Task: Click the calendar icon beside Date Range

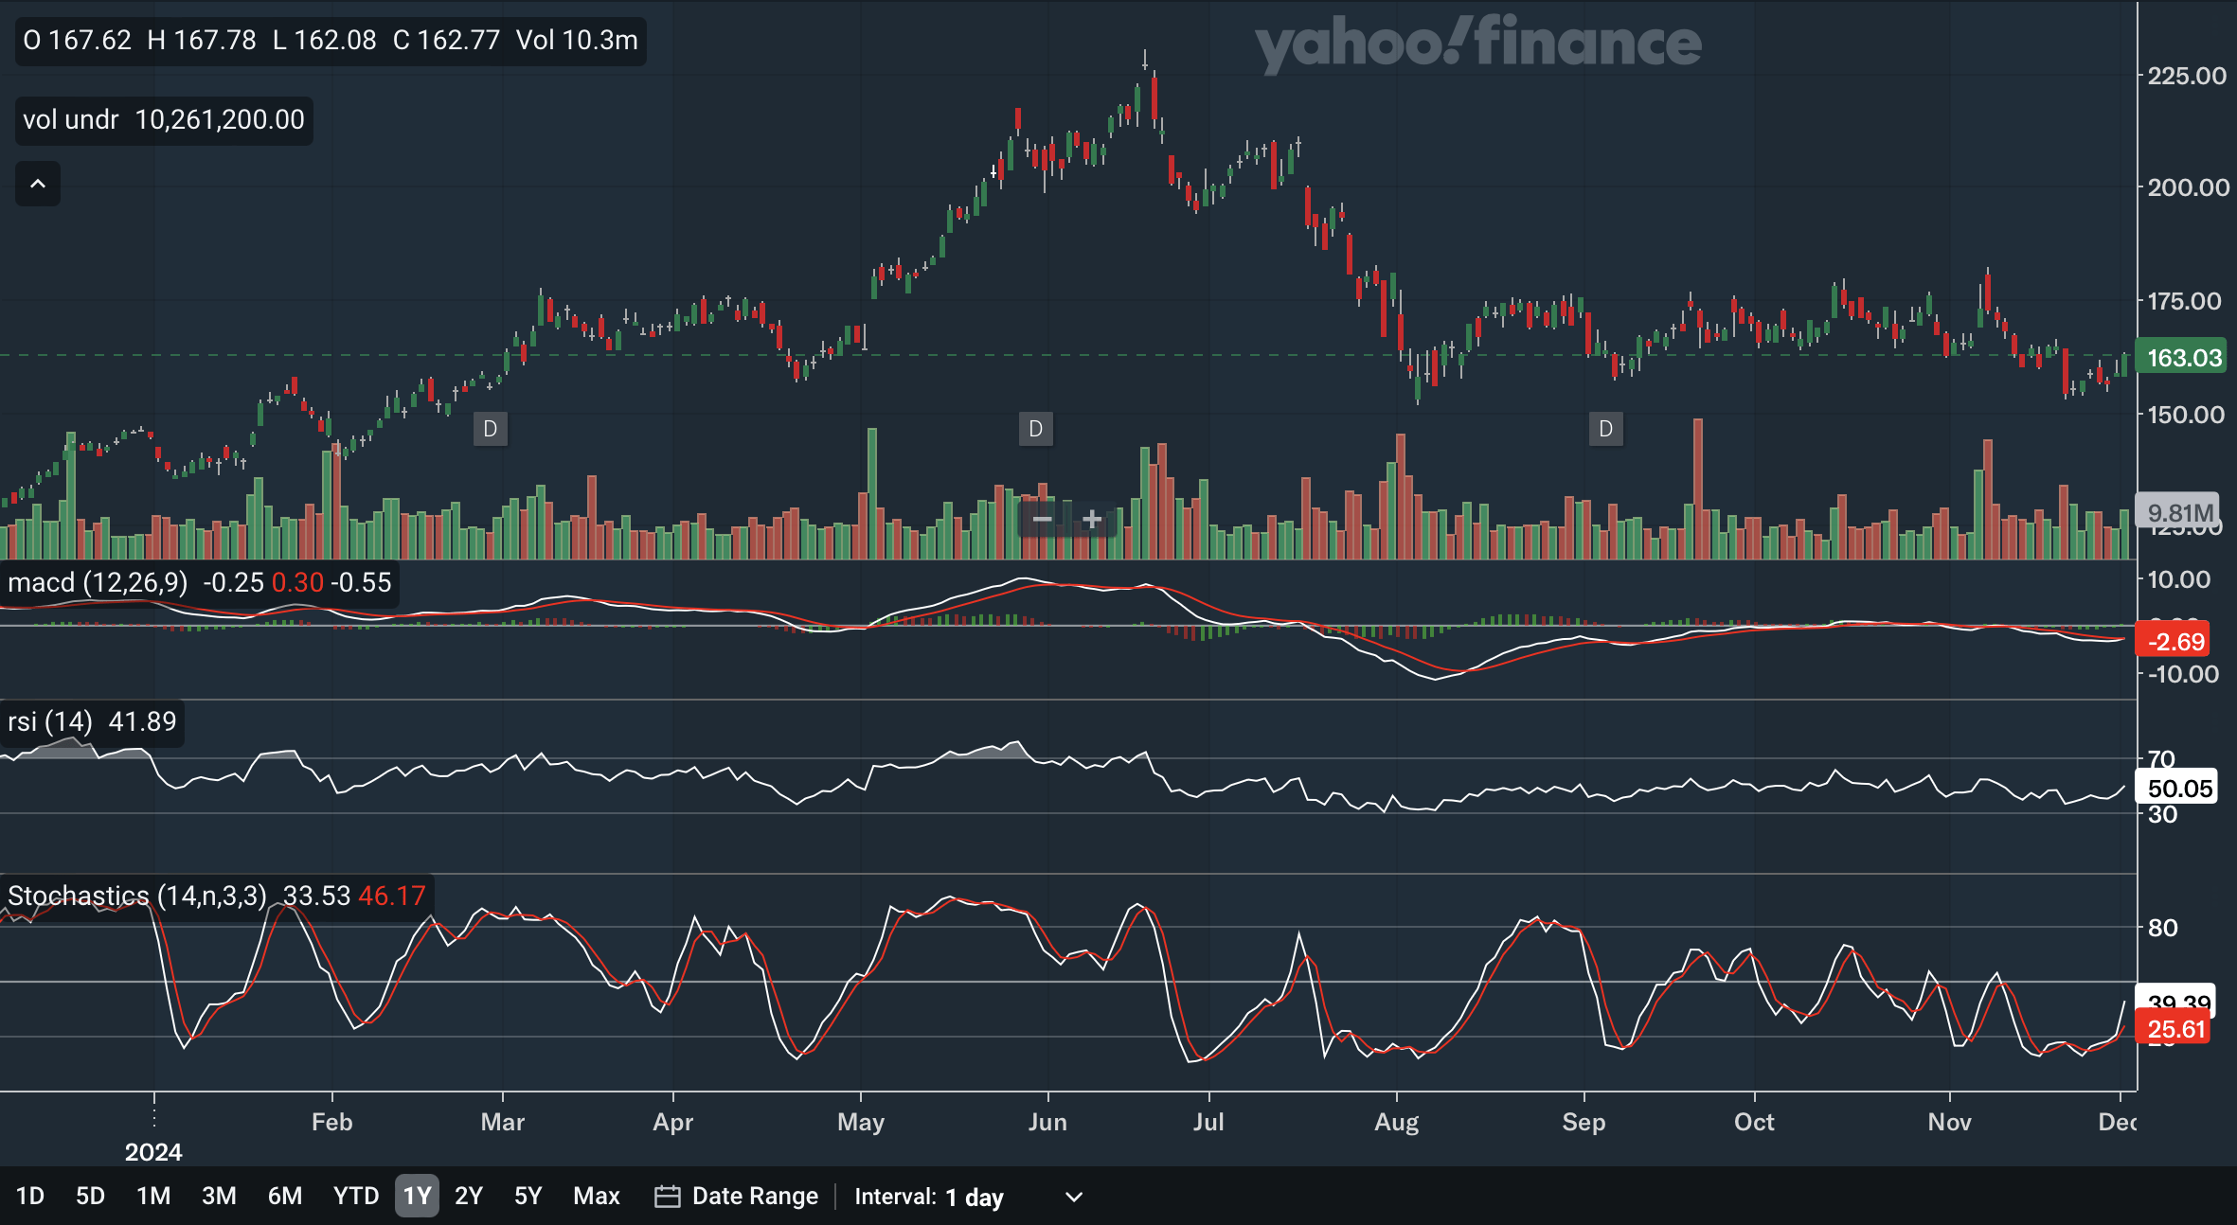Action: [667, 1197]
